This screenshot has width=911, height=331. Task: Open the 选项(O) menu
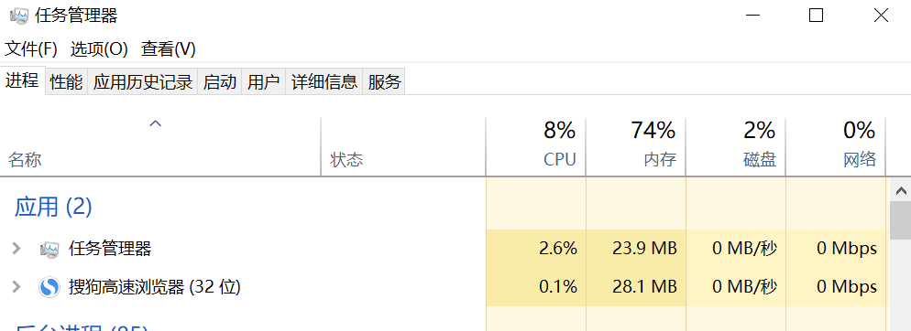point(99,49)
